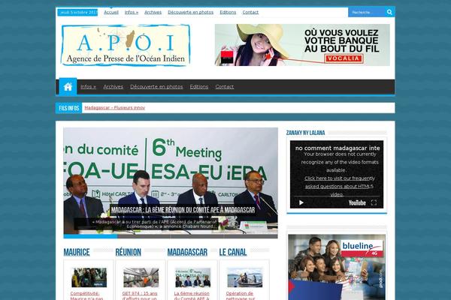
Task: Open La 6ème réunion du Comité APE link
Action: (x=192, y=295)
